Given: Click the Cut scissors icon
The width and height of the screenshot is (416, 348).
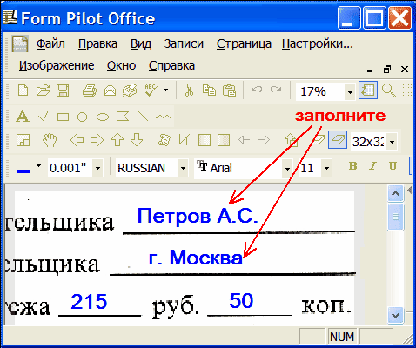Looking at the screenshot, I should [189, 90].
